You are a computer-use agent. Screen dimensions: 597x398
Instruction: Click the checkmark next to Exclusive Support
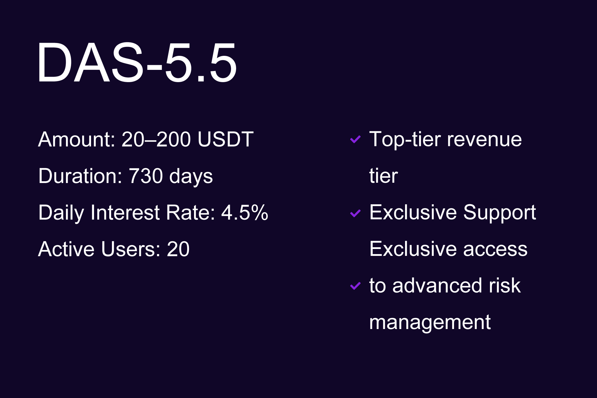tap(355, 213)
